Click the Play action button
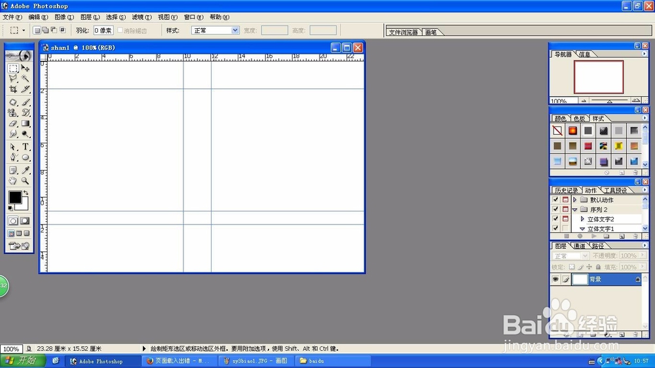 click(593, 236)
